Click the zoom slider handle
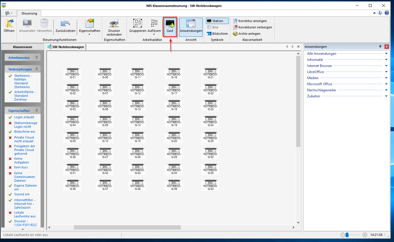 [347, 235]
